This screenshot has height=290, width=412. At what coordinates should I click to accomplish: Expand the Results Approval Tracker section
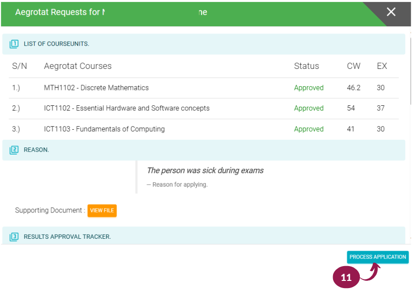click(67, 236)
